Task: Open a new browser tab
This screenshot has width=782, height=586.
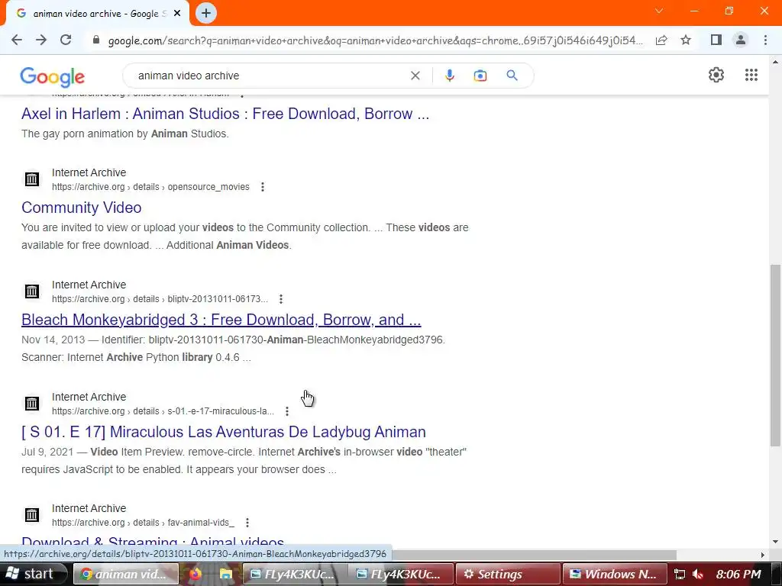Action: [206, 14]
